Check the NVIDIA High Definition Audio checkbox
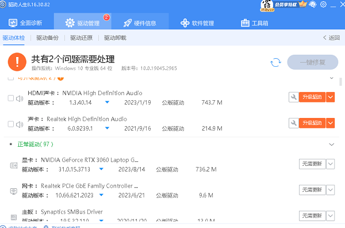This screenshot has width=345, height=228. (11, 98)
